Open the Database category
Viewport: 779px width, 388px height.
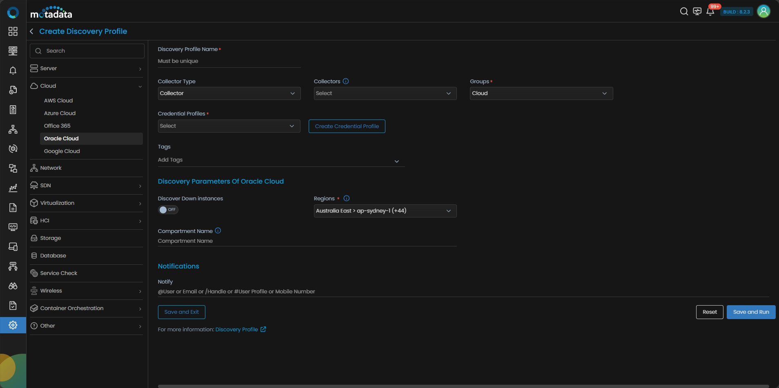(x=87, y=256)
